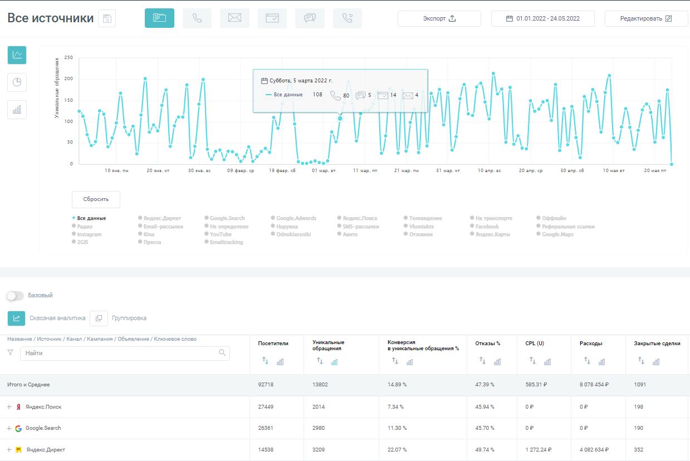Sort by the Закрытые сделки column
Screen dimensions: 690x461
click(x=641, y=361)
